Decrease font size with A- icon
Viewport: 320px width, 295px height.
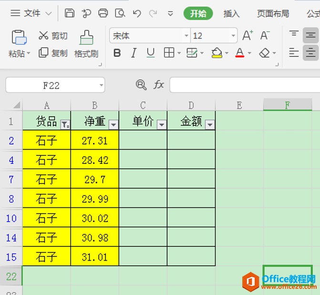point(265,35)
